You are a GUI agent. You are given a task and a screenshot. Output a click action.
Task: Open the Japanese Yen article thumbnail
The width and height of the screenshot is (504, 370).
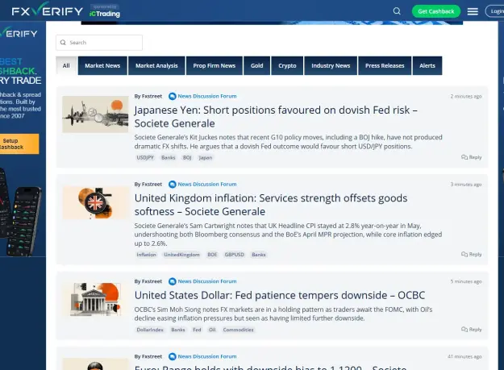[x=95, y=114]
